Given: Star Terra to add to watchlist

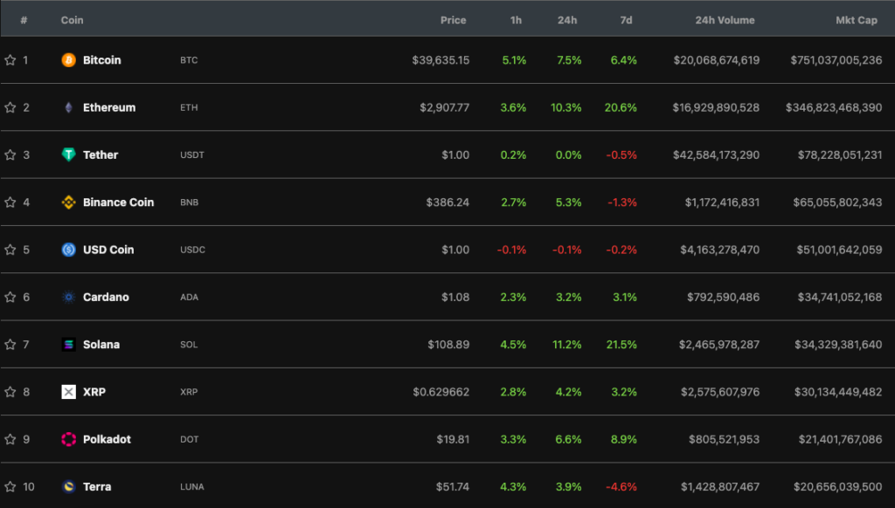Looking at the screenshot, I should click(10, 486).
